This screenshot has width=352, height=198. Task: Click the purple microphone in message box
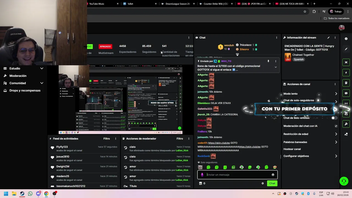click(x=202, y=175)
